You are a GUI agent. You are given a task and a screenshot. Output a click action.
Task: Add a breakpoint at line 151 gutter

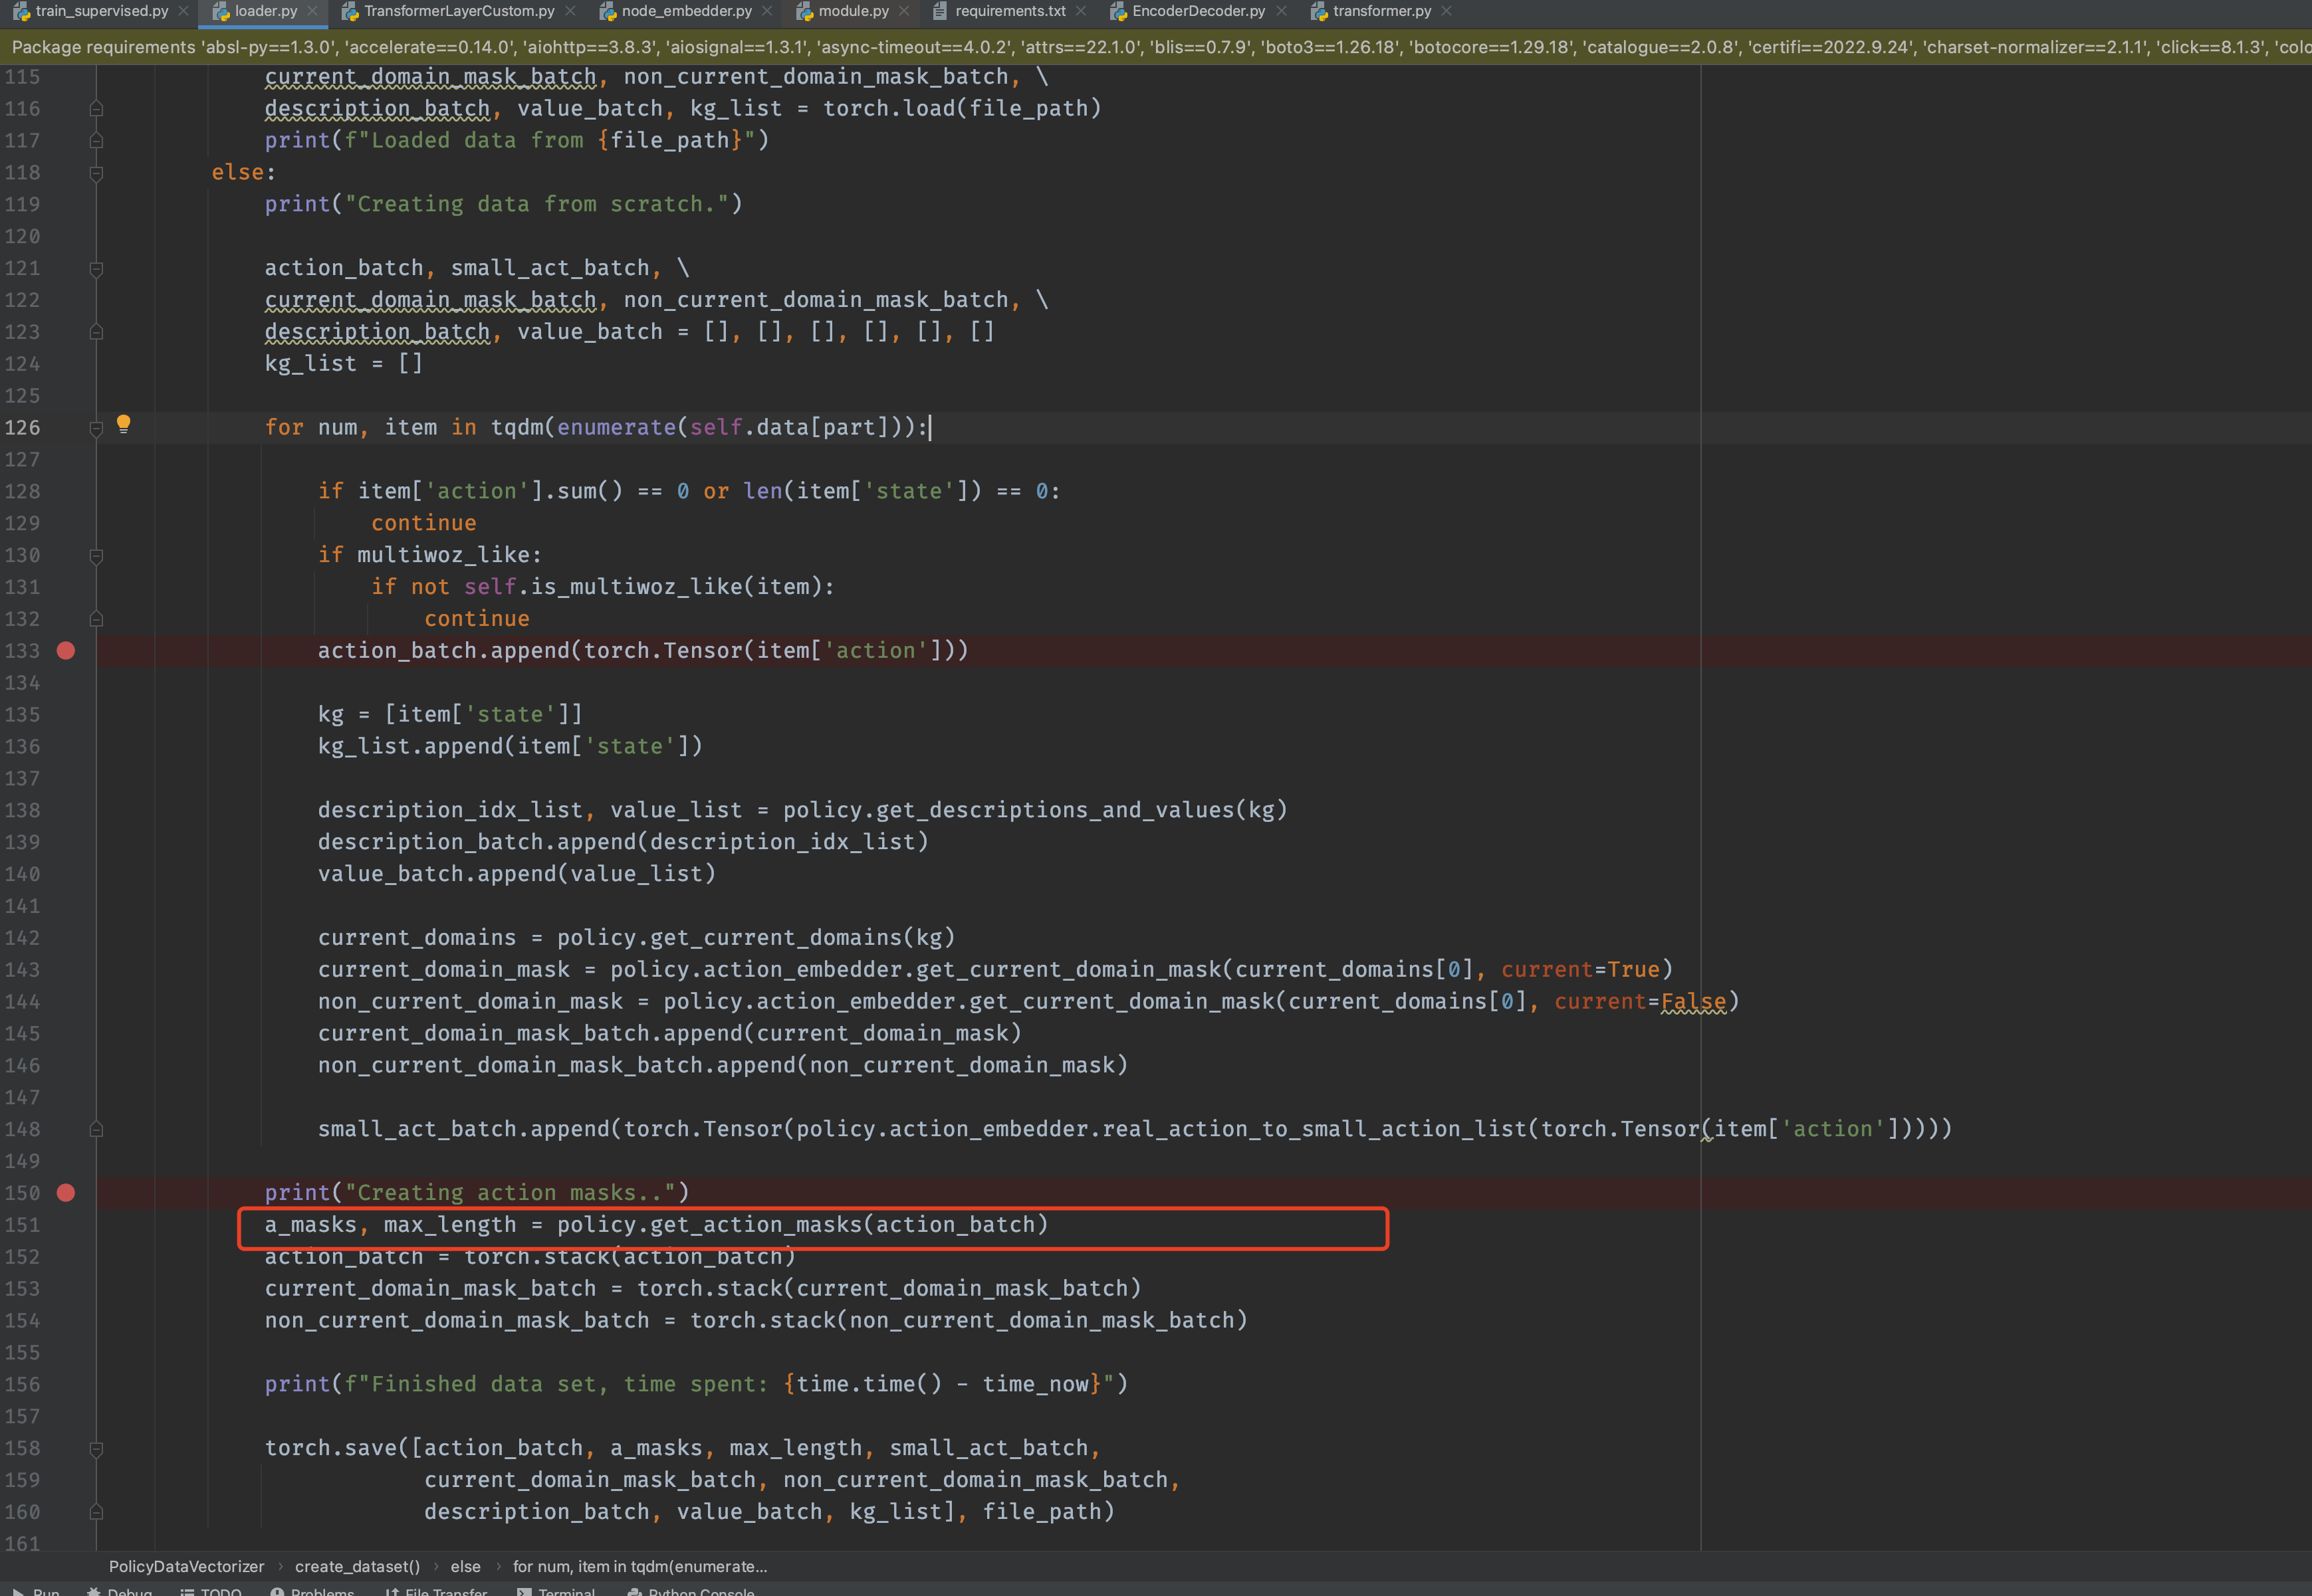tap(66, 1225)
